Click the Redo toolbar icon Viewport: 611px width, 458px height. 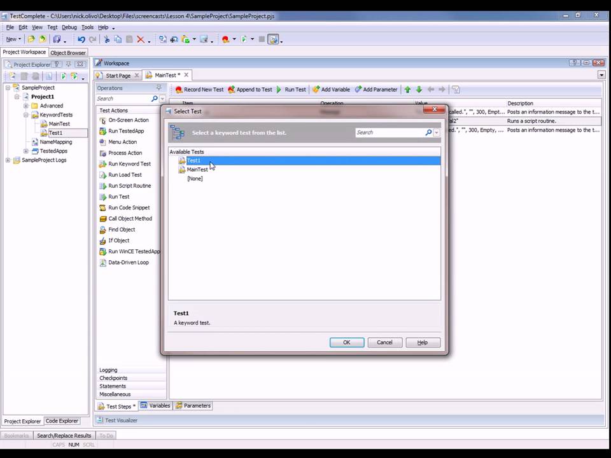pyautogui.click(x=92, y=39)
